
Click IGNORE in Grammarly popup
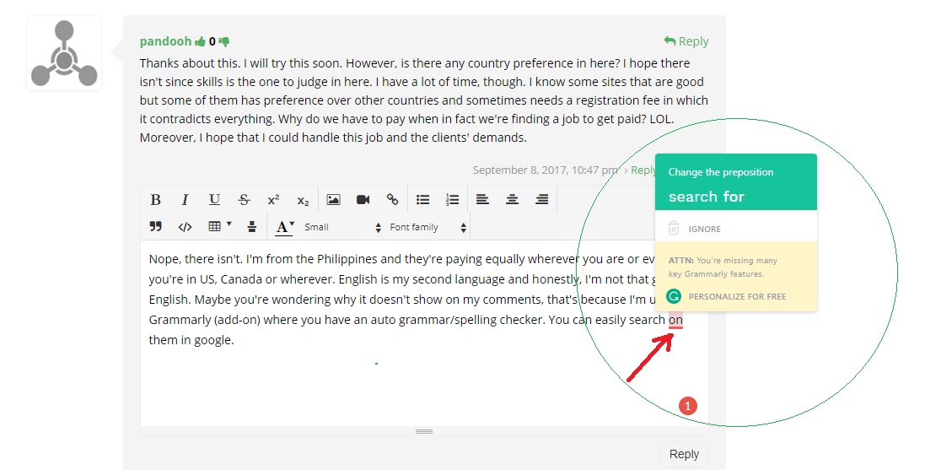pos(704,230)
